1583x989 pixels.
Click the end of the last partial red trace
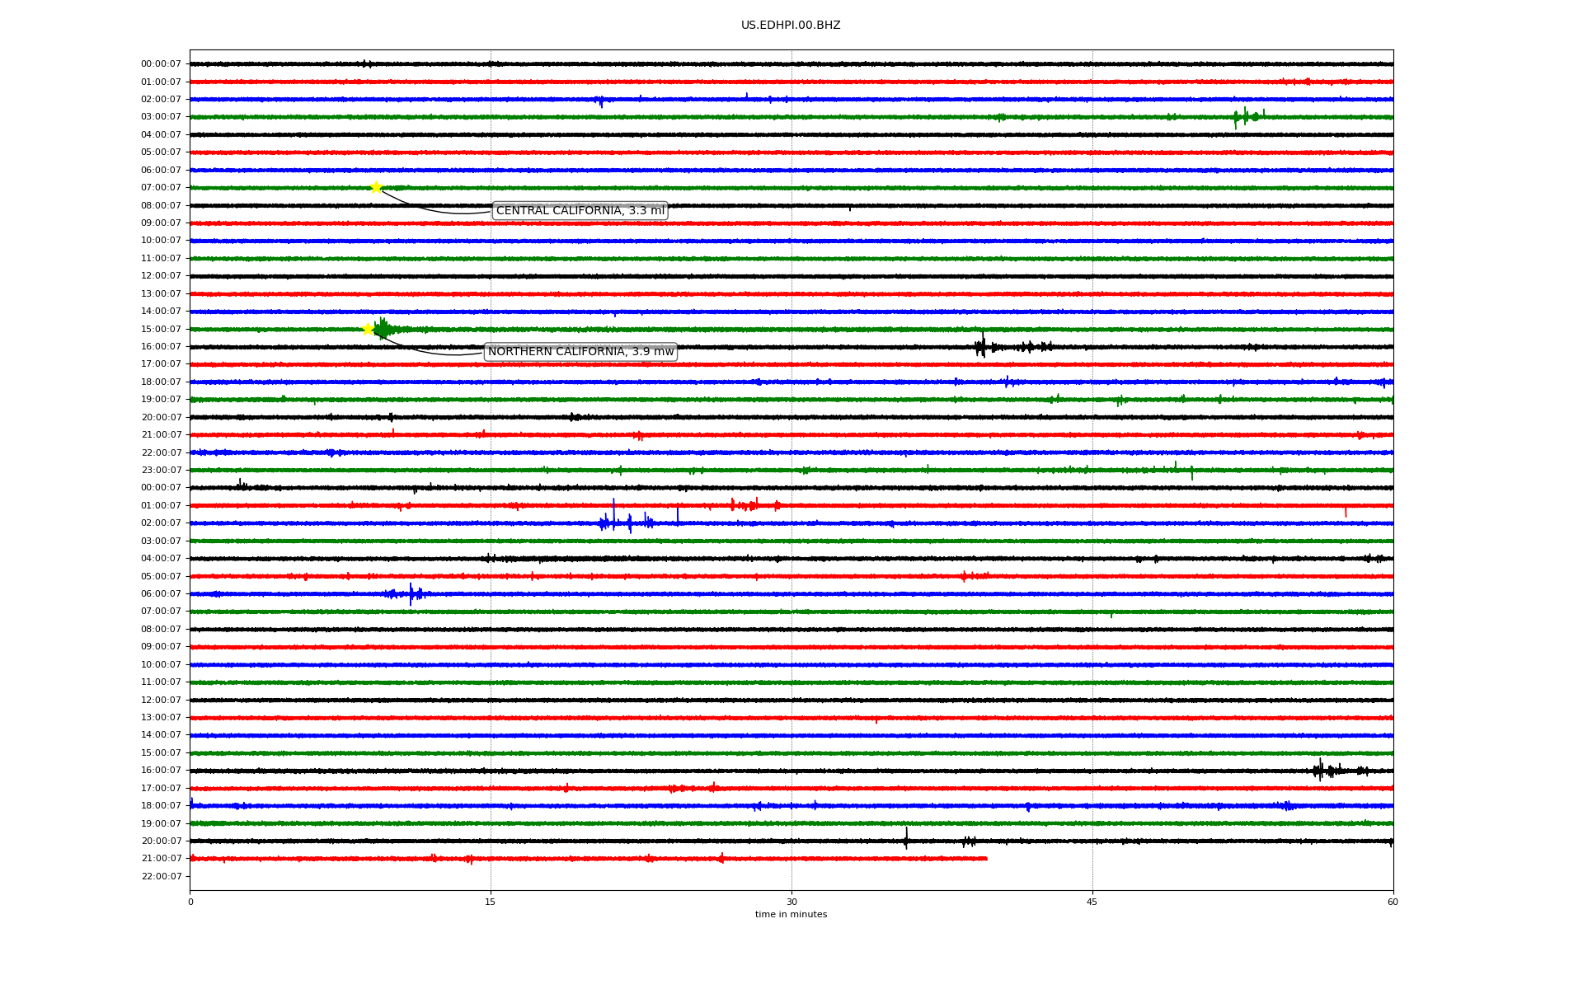point(985,859)
